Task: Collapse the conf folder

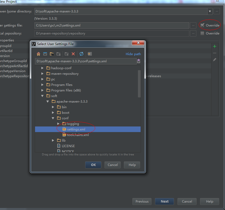Action: 53,118
